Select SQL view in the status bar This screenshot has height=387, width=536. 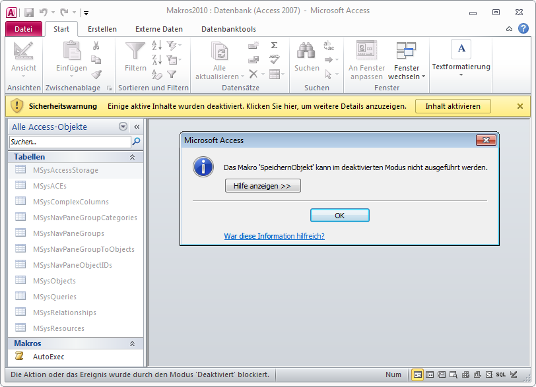pyautogui.click(x=501, y=374)
